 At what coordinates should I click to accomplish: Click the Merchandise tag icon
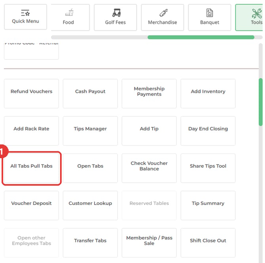pyautogui.click(x=164, y=13)
